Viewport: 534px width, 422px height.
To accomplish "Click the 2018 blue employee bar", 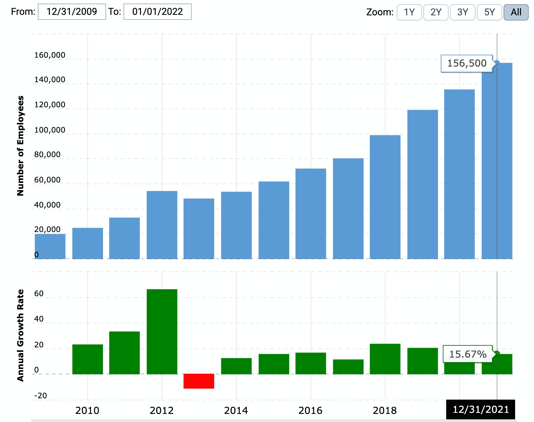I will 385,197.
